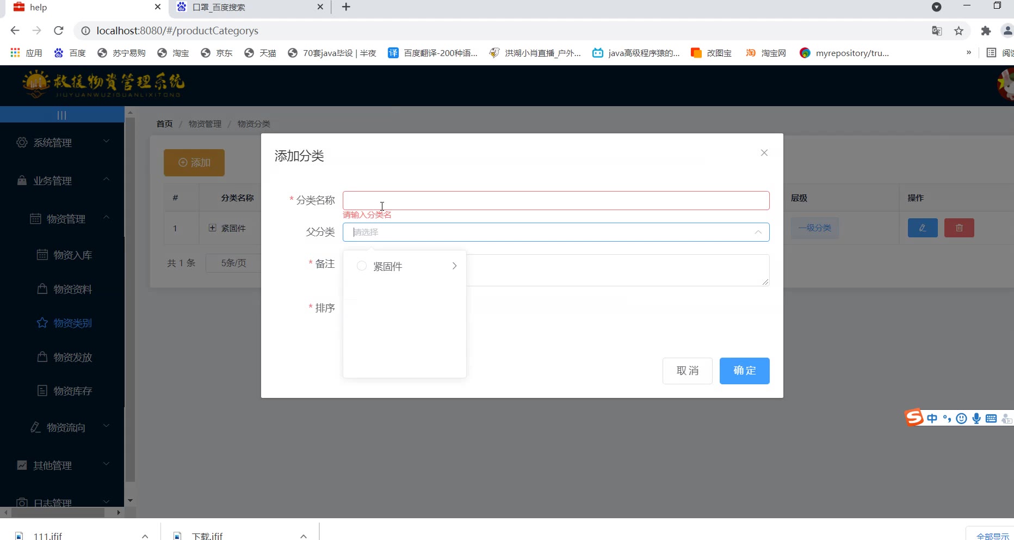The image size is (1014, 540).
Task: Open the 改图宝 bookmark
Action: (712, 53)
